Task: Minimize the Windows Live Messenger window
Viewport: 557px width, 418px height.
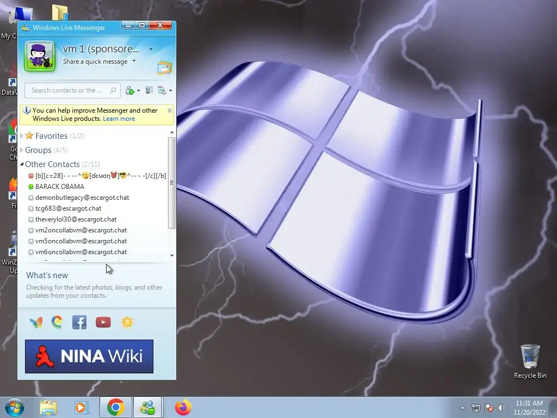Action: (128, 25)
